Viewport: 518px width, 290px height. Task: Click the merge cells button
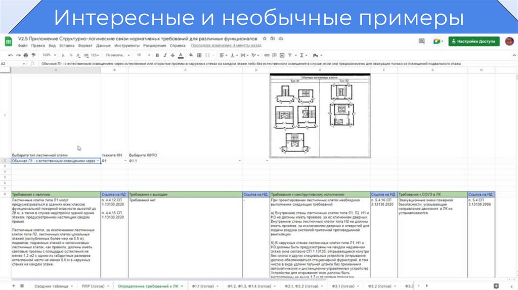coord(207,56)
